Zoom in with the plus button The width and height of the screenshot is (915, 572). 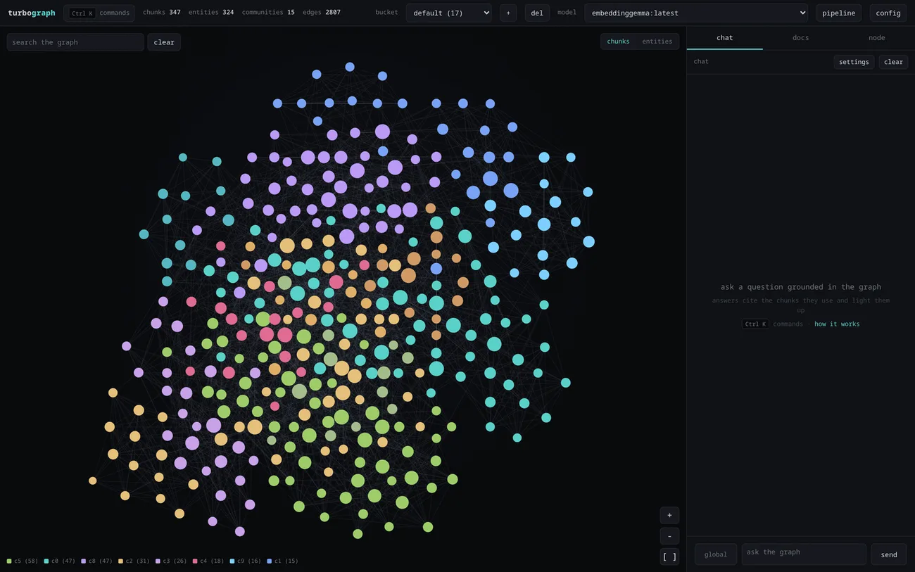pos(669,515)
